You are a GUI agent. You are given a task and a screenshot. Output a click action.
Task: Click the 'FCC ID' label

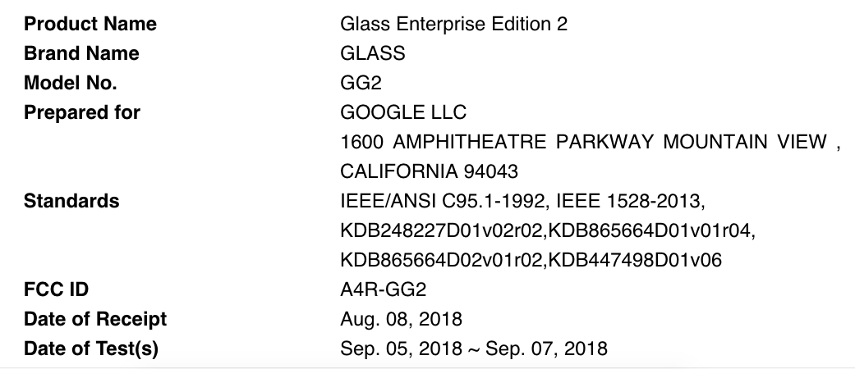pyautogui.click(x=56, y=289)
